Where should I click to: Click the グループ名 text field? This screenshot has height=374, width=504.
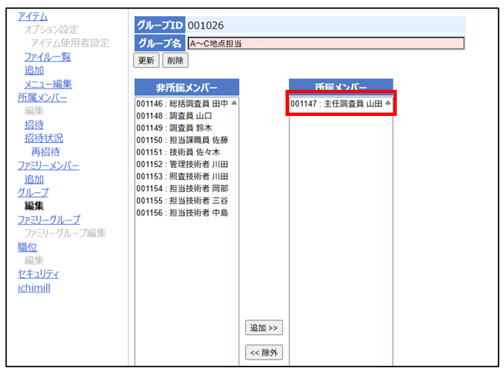click(326, 44)
